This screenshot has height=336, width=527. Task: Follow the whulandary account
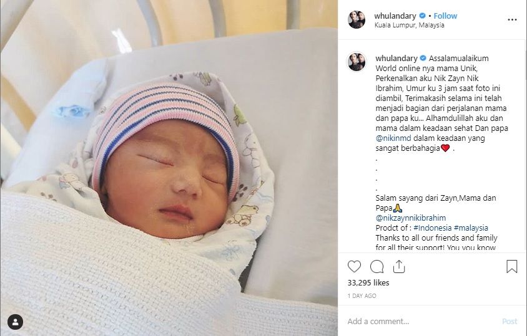(x=445, y=16)
